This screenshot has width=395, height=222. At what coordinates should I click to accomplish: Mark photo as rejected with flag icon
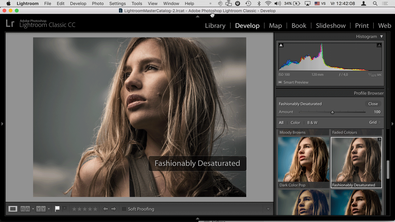click(x=64, y=208)
